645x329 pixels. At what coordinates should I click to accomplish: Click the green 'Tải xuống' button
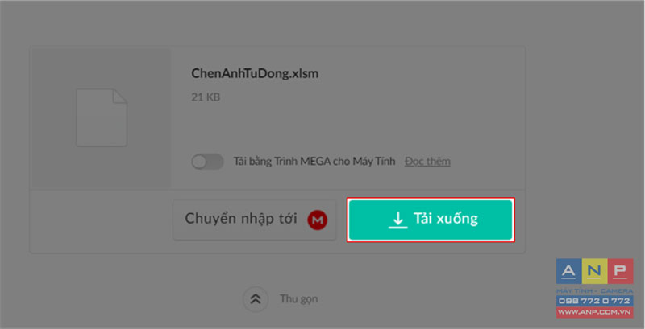point(431,220)
